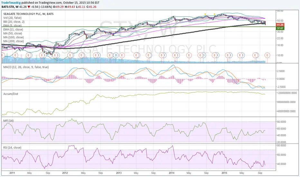Select the RSI (14, close) pane label
The height and width of the screenshot is (177, 300).
click(x=12, y=147)
